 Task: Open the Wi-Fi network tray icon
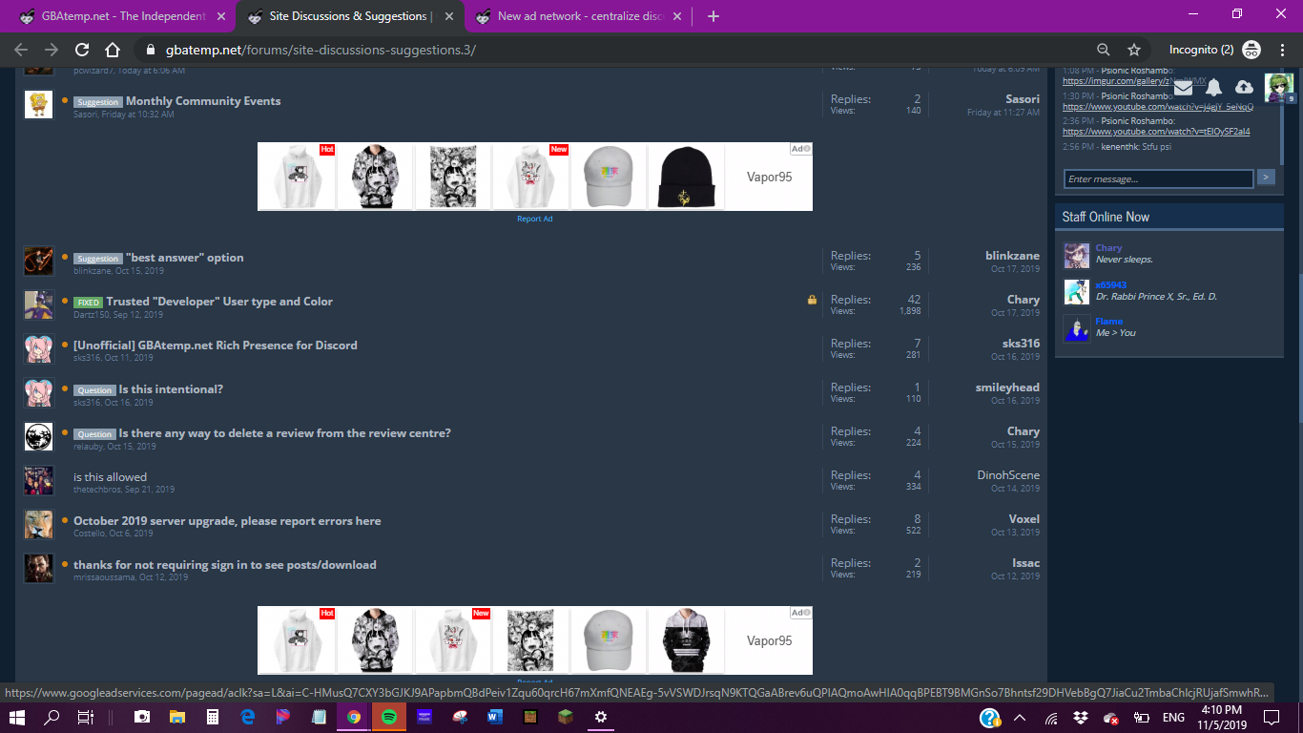1051,717
